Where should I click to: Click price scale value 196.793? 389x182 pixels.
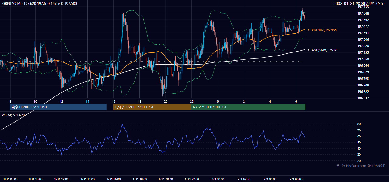point(363,79)
